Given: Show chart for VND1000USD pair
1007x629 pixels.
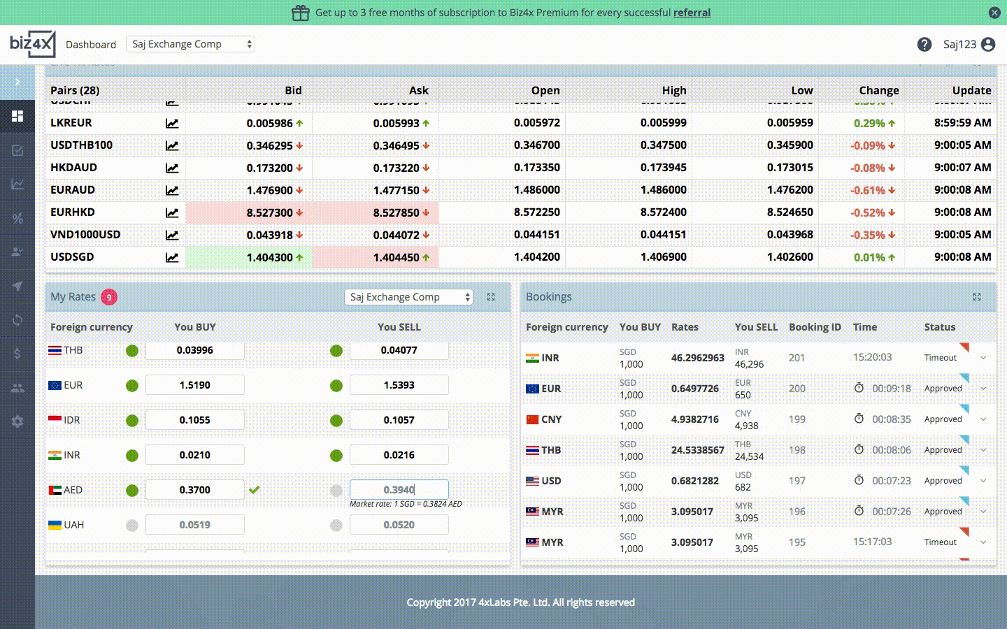Looking at the screenshot, I should click(172, 235).
